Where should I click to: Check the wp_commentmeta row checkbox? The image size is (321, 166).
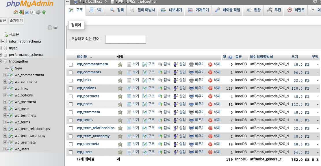click(x=71, y=64)
